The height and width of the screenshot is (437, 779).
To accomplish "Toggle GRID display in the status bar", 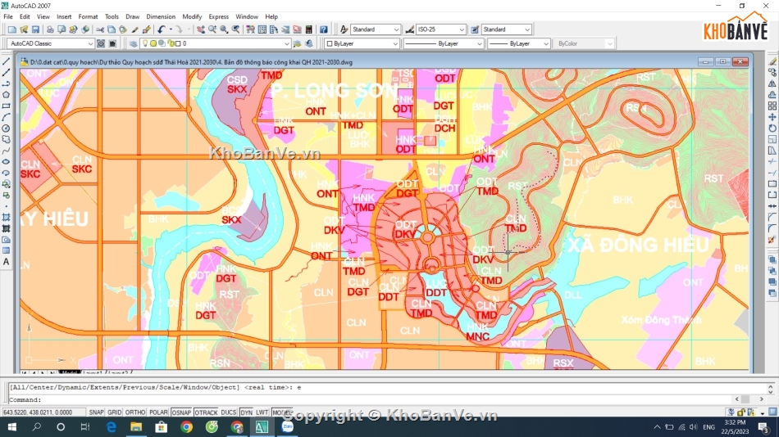I will pyautogui.click(x=114, y=412).
